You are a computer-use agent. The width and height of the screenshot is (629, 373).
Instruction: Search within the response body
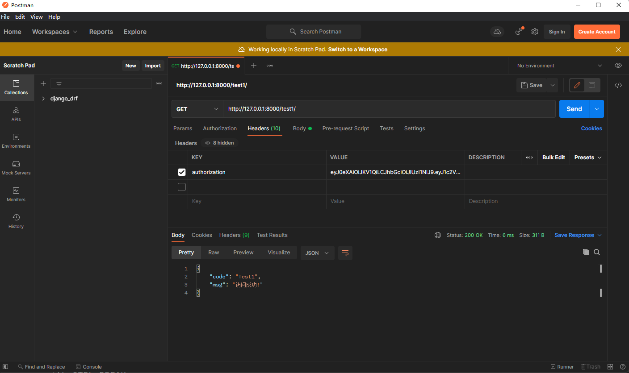pyautogui.click(x=597, y=252)
